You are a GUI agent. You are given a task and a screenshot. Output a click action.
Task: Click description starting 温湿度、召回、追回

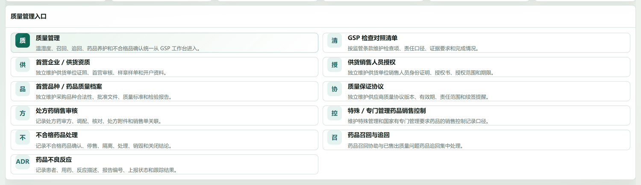[118, 49]
